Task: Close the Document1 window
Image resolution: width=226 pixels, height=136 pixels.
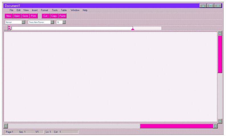Action: tap(218, 6)
